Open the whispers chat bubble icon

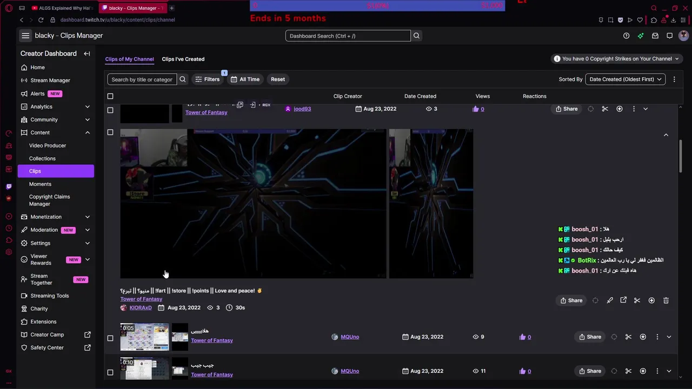(669, 36)
